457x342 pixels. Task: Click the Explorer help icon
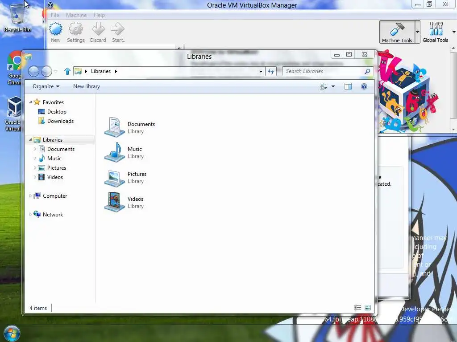click(x=364, y=86)
